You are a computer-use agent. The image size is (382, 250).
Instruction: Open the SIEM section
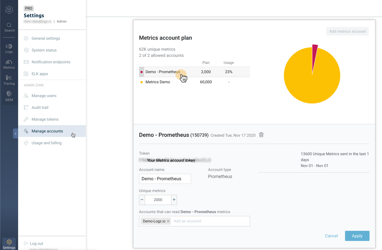(x=9, y=96)
